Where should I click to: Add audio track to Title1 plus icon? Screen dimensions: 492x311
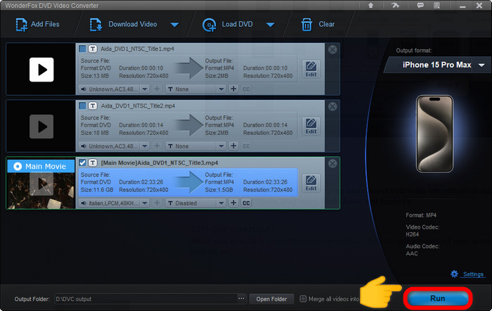point(157,89)
